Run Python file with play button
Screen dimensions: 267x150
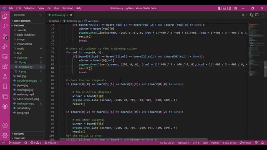[x=243, y=15]
